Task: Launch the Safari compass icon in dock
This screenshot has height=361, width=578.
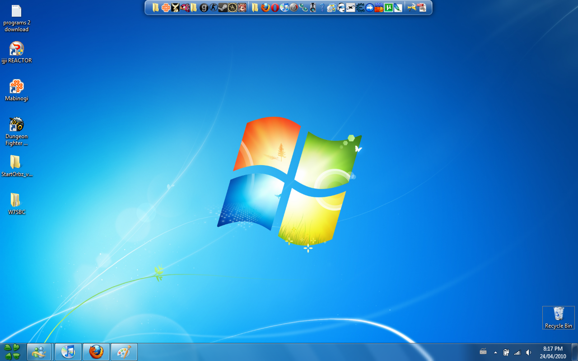Action: pos(294,8)
